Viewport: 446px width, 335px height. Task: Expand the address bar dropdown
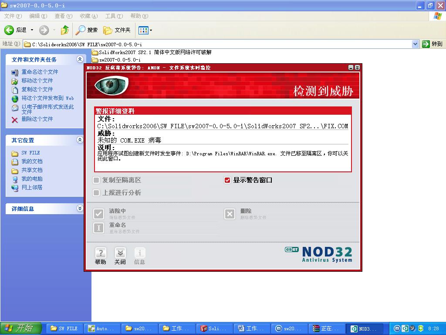coord(415,44)
